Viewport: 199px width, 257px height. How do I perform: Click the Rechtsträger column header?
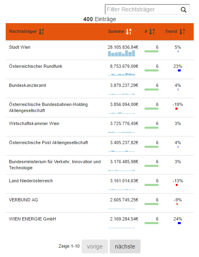[x=23, y=32]
